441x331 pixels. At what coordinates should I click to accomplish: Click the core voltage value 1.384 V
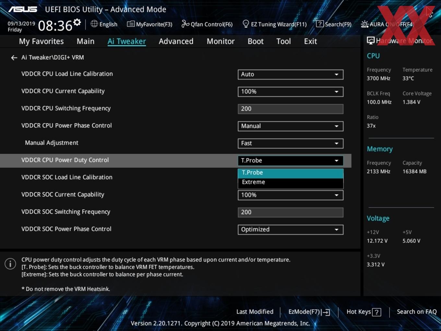tap(411, 102)
